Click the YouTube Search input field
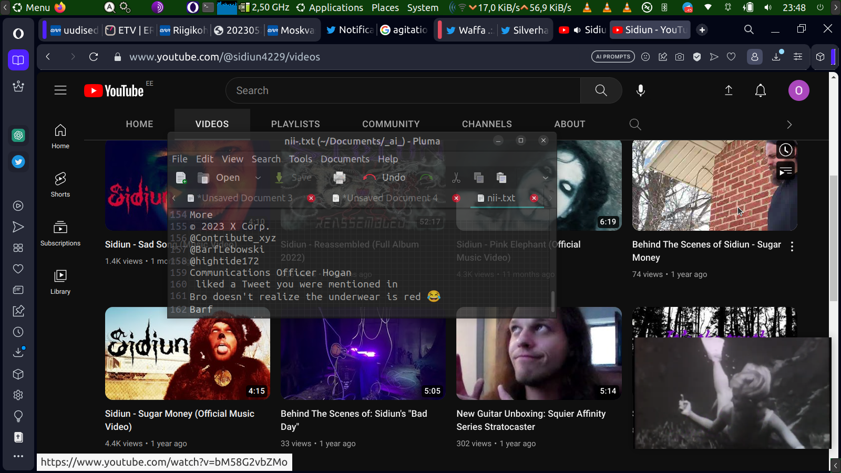 tap(403, 90)
